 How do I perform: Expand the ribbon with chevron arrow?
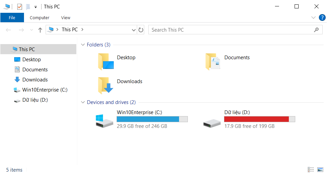(x=313, y=17)
